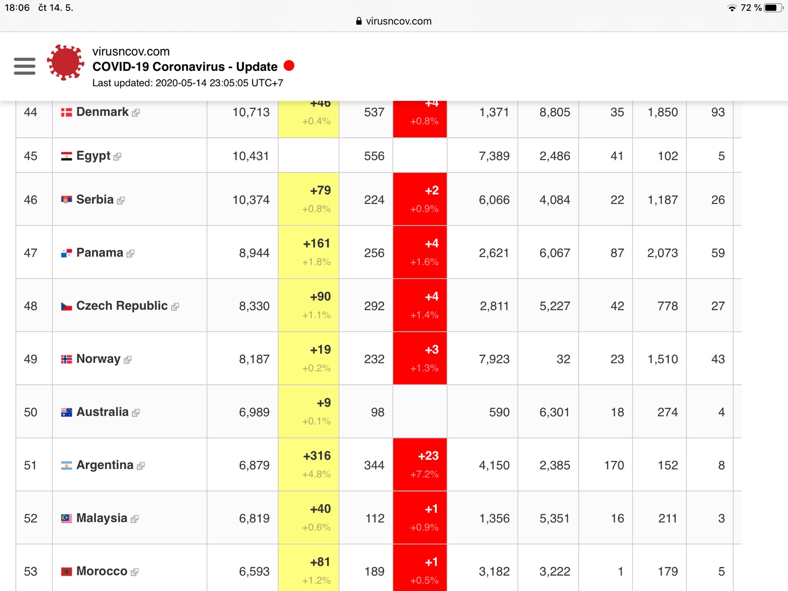
Task: Click the Morocco flag icon
Action: [66, 571]
